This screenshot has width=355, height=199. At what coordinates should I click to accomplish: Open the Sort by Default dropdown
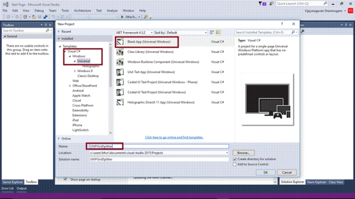(187, 33)
